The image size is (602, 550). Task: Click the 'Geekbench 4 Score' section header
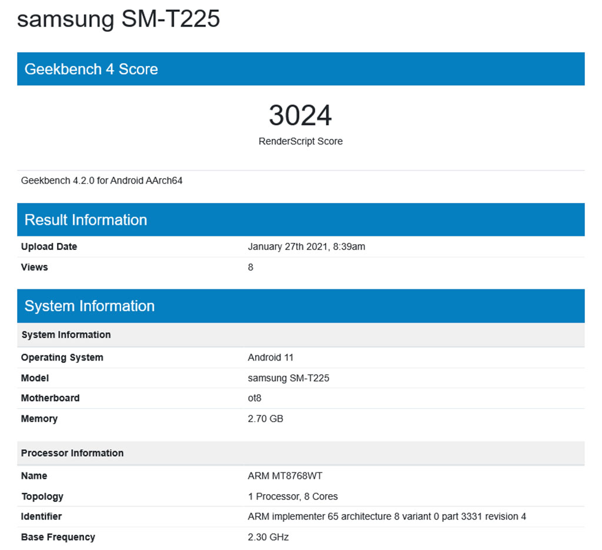tap(300, 69)
